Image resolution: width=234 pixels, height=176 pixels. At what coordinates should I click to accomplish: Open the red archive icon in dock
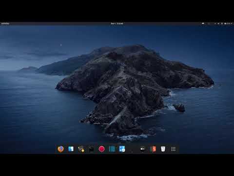coord(153,149)
